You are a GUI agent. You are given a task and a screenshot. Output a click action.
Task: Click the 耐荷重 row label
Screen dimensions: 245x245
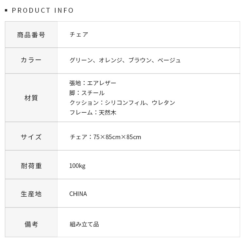click(31, 166)
